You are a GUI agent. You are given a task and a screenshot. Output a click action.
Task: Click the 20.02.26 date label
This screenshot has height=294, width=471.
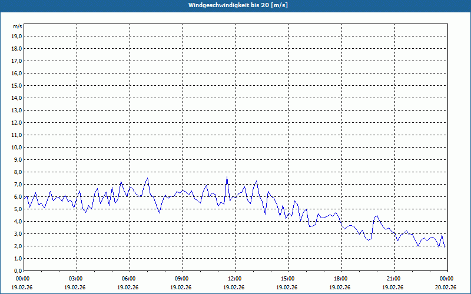coord(446,288)
